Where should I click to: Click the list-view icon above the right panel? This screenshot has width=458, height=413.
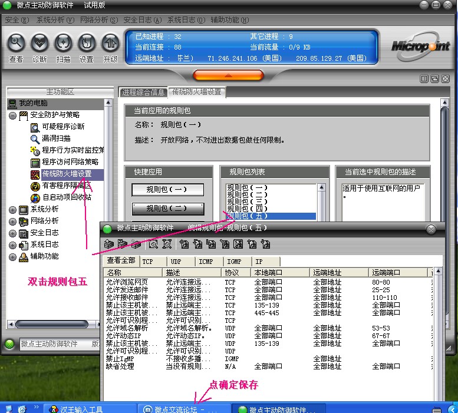tap(424, 78)
